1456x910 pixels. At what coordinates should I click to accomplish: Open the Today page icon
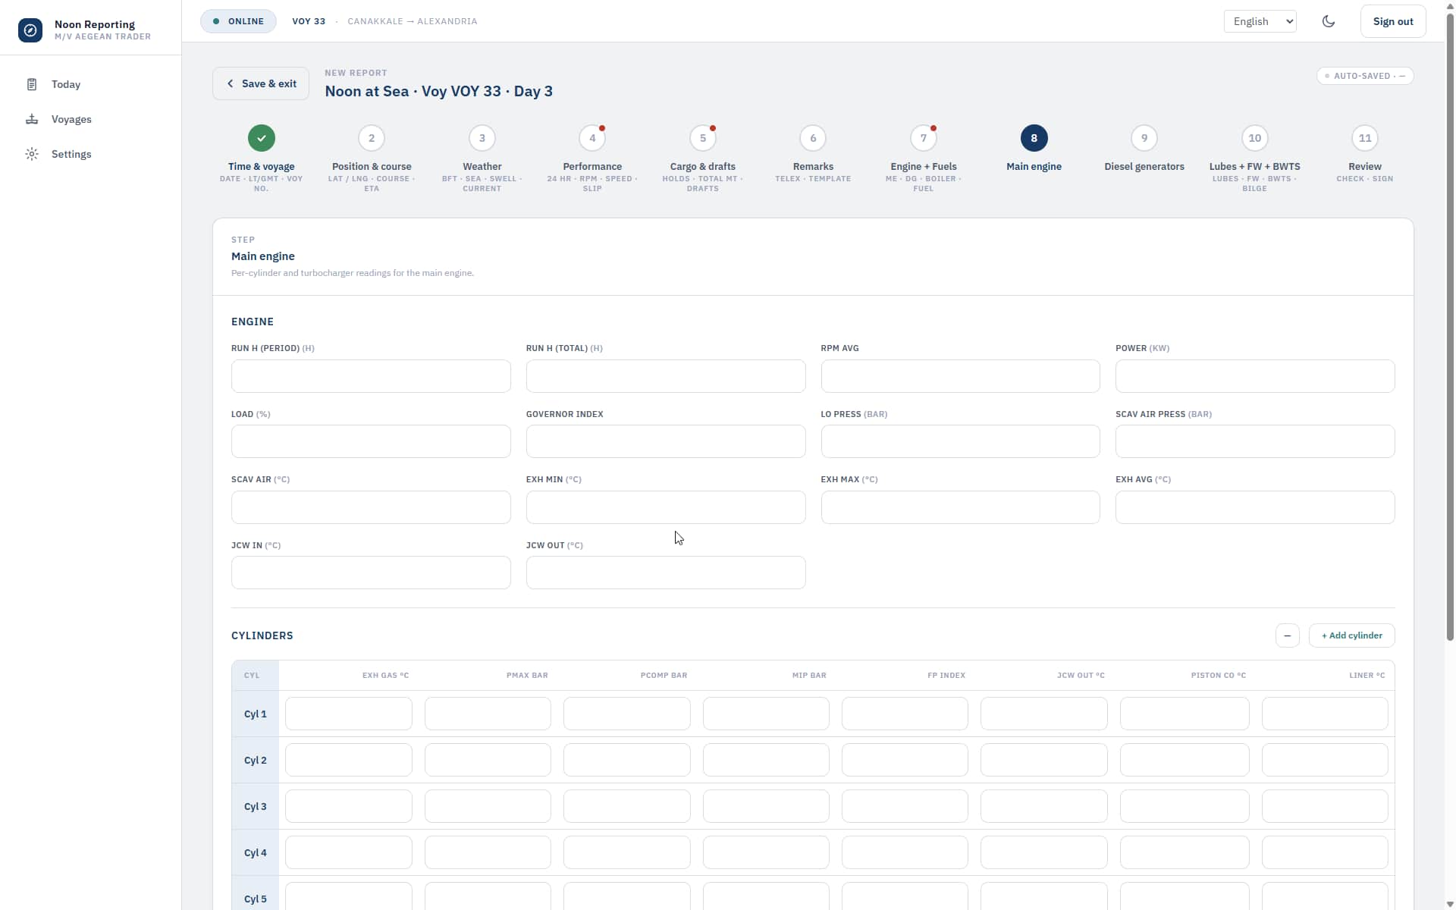32,84
